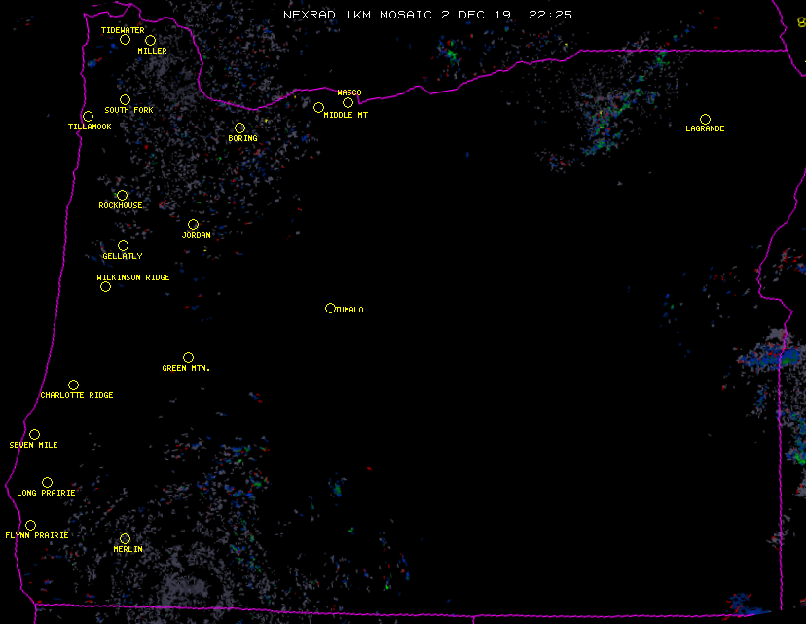Click the Long Prairie station circle
Viewport: 806px width, 624px height.
click(x=47, y=483)
